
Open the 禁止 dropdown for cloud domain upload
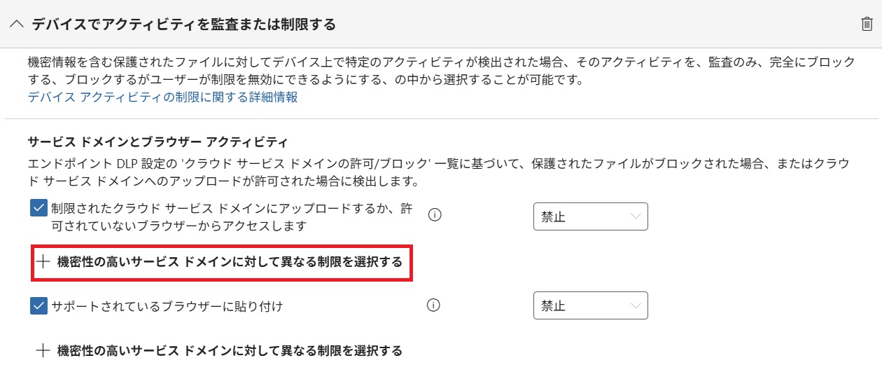click(590, 216)
